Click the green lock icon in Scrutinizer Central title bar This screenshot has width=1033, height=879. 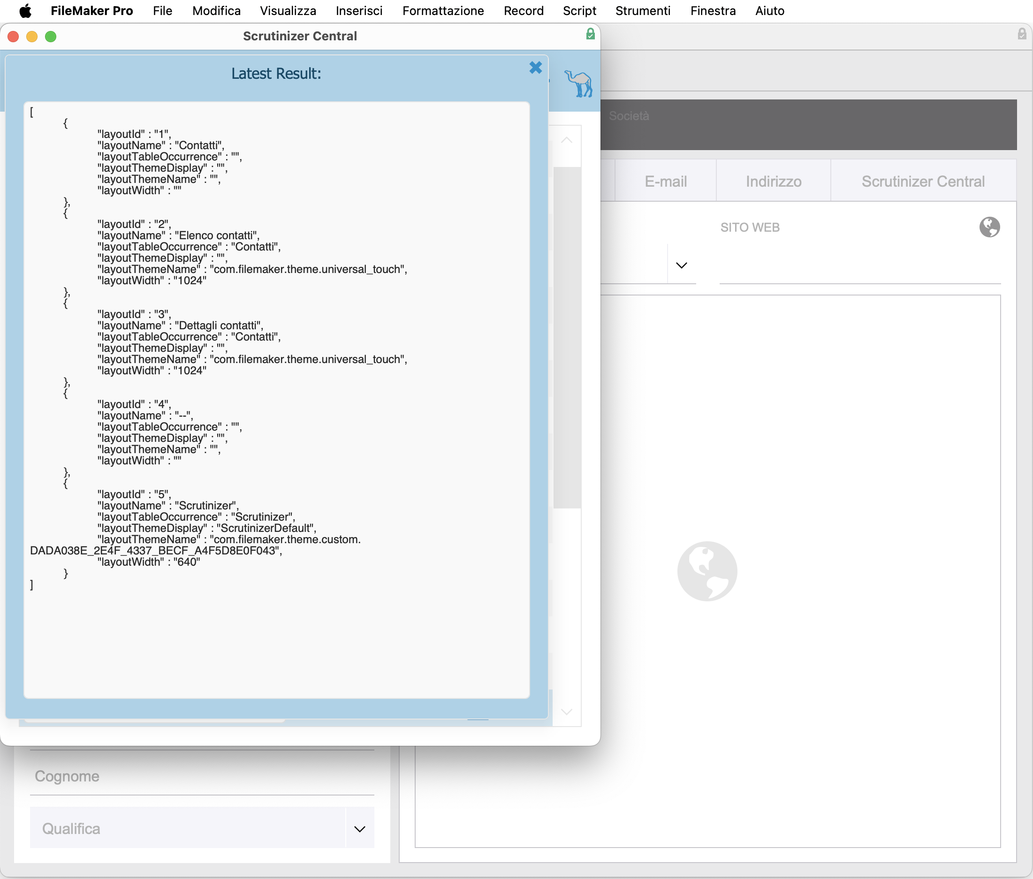[591, 34]
